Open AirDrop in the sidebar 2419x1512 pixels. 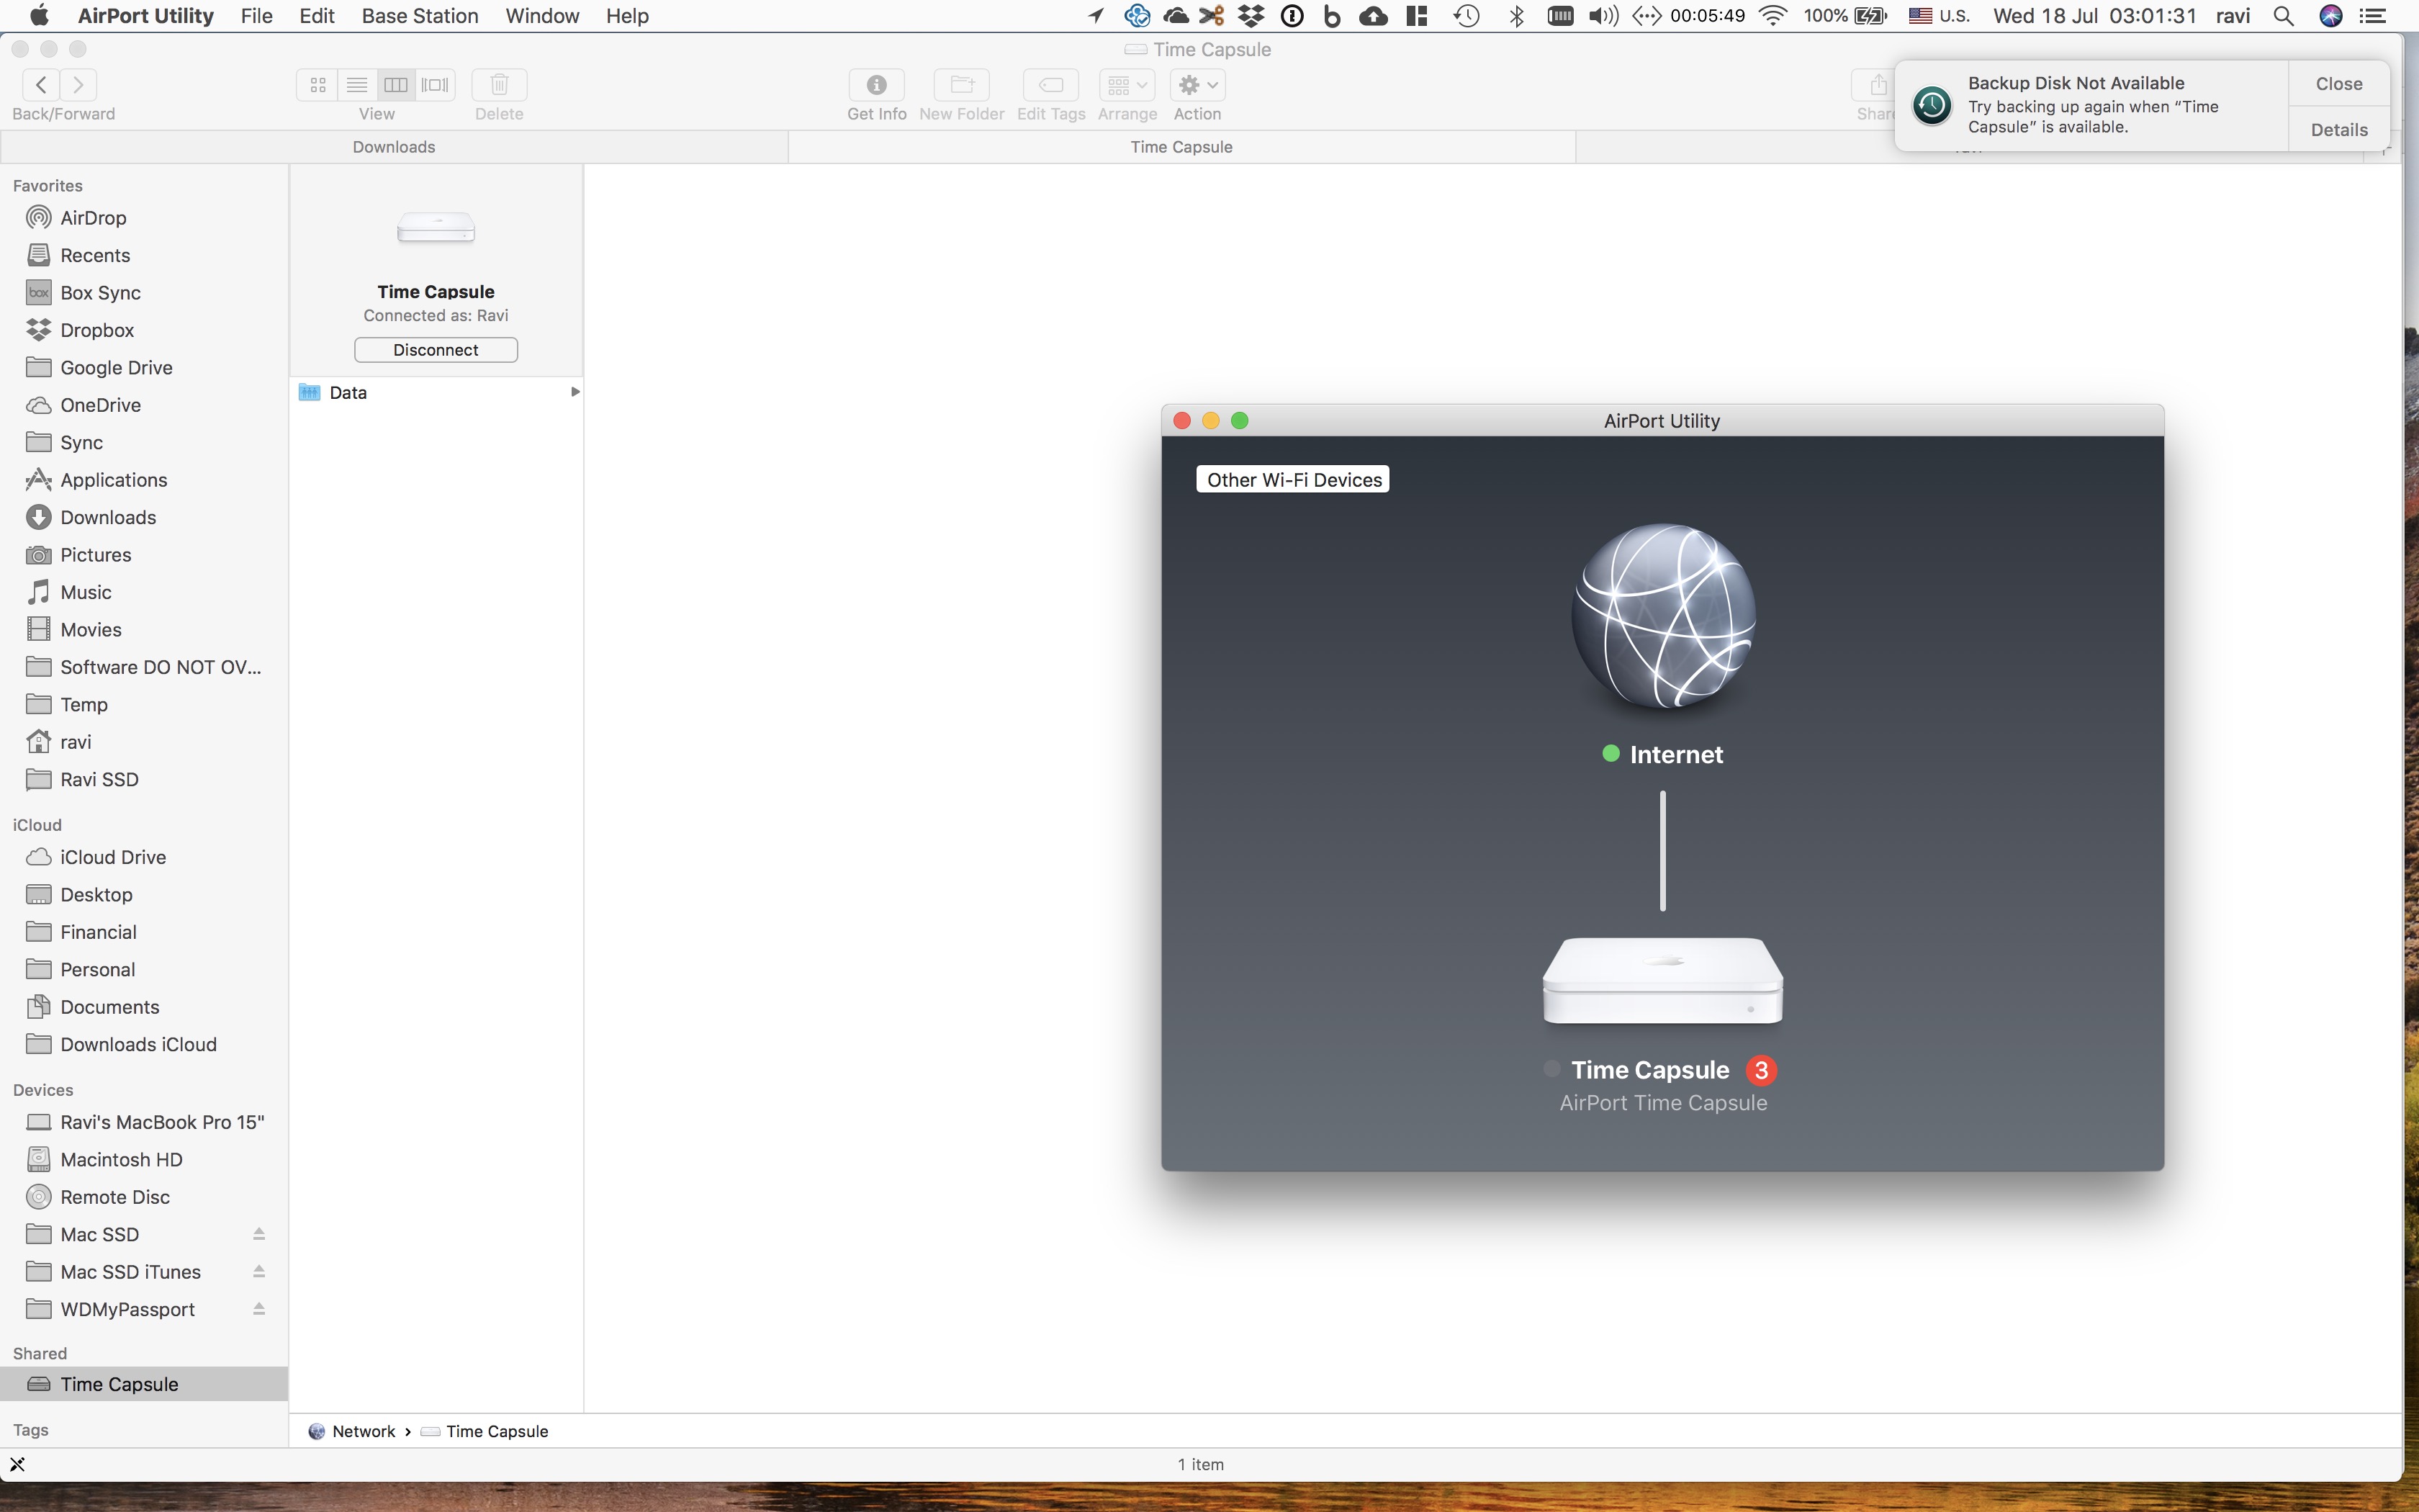point(92,218)
